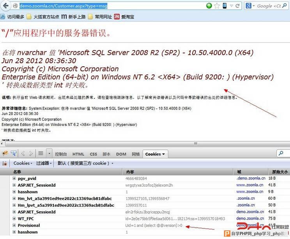Open the small dropdown beside list icon
Screen dimensions: 290x239
pyautogui.click(x=49, y=154)
